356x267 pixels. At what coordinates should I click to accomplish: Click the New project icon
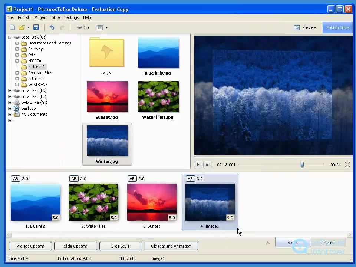click(12, 27)
